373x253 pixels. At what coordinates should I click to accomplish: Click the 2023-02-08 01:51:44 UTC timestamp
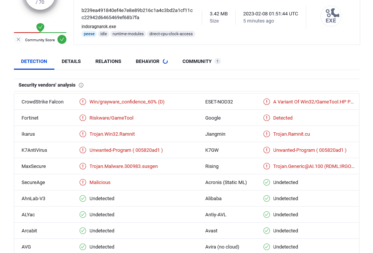(271, 14)
